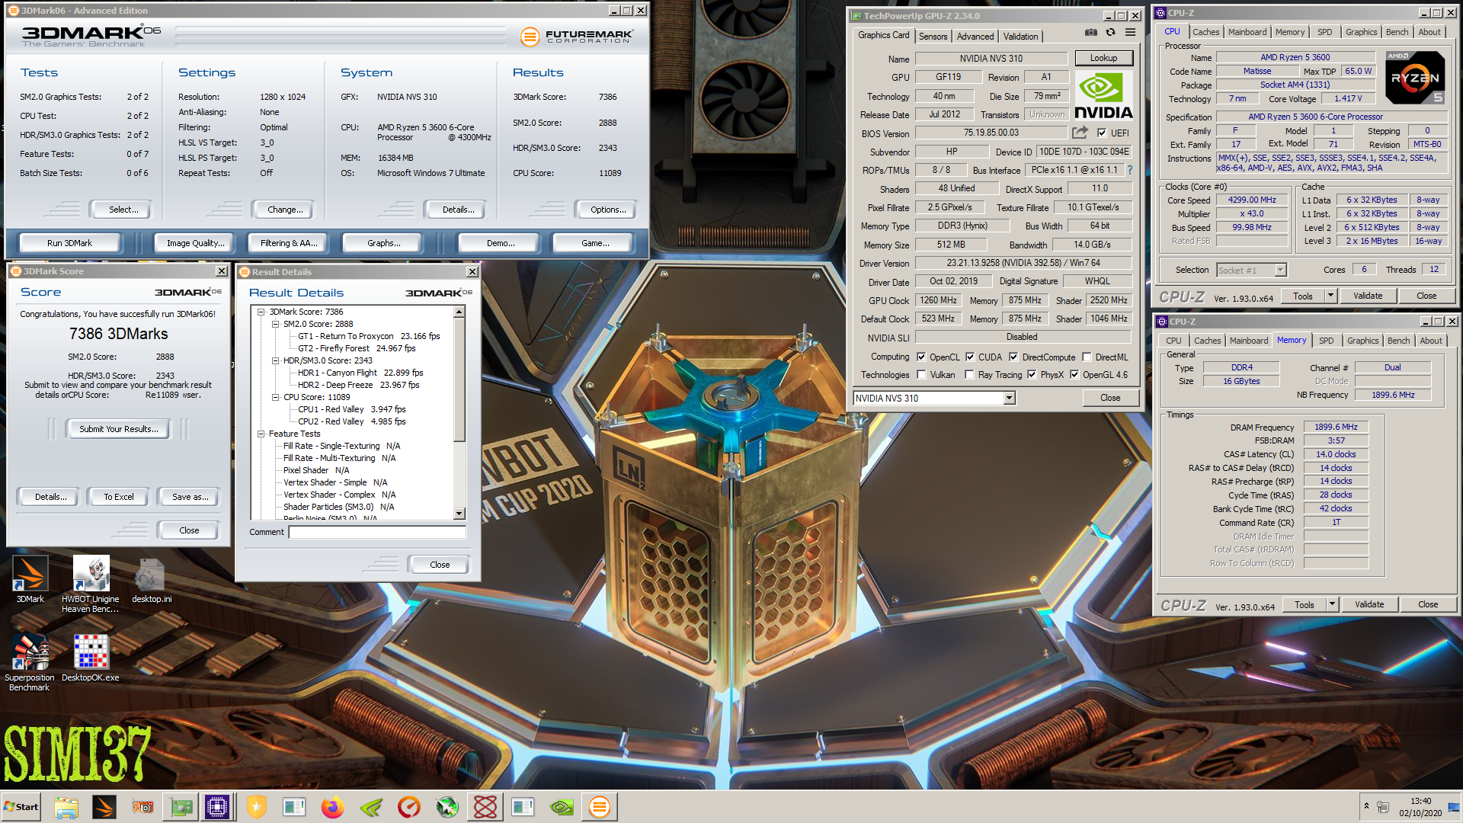1463x823 pixels.
Task: Open SPD tab in the CPU-Z Memory window
Action: (x=1327, y=341)
